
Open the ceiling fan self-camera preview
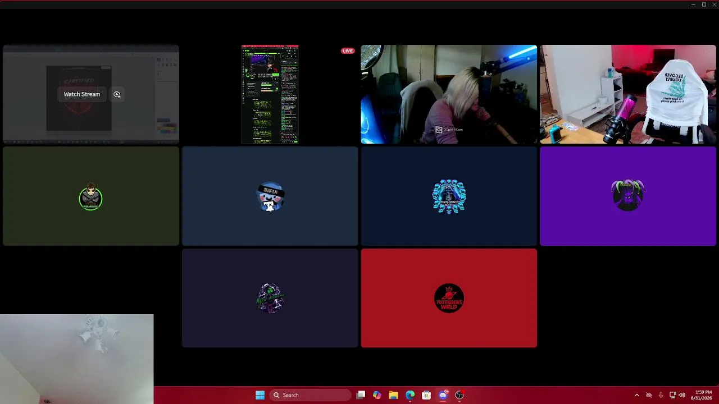(x=76, y=359)
